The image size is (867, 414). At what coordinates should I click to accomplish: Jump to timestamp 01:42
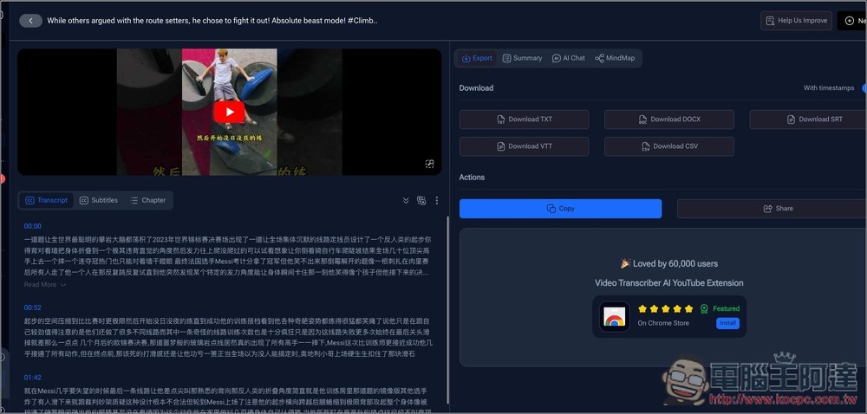[x=33, y=378]
